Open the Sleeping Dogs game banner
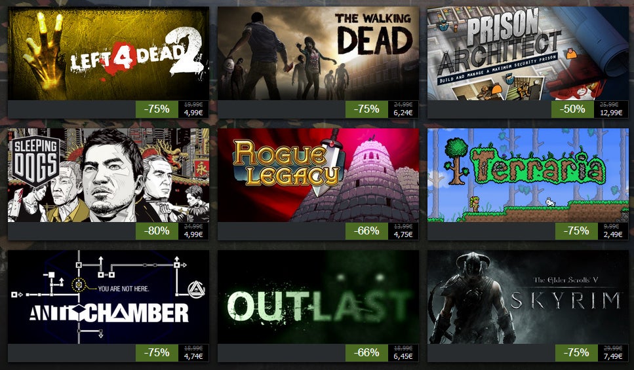 tap(108, 176)
